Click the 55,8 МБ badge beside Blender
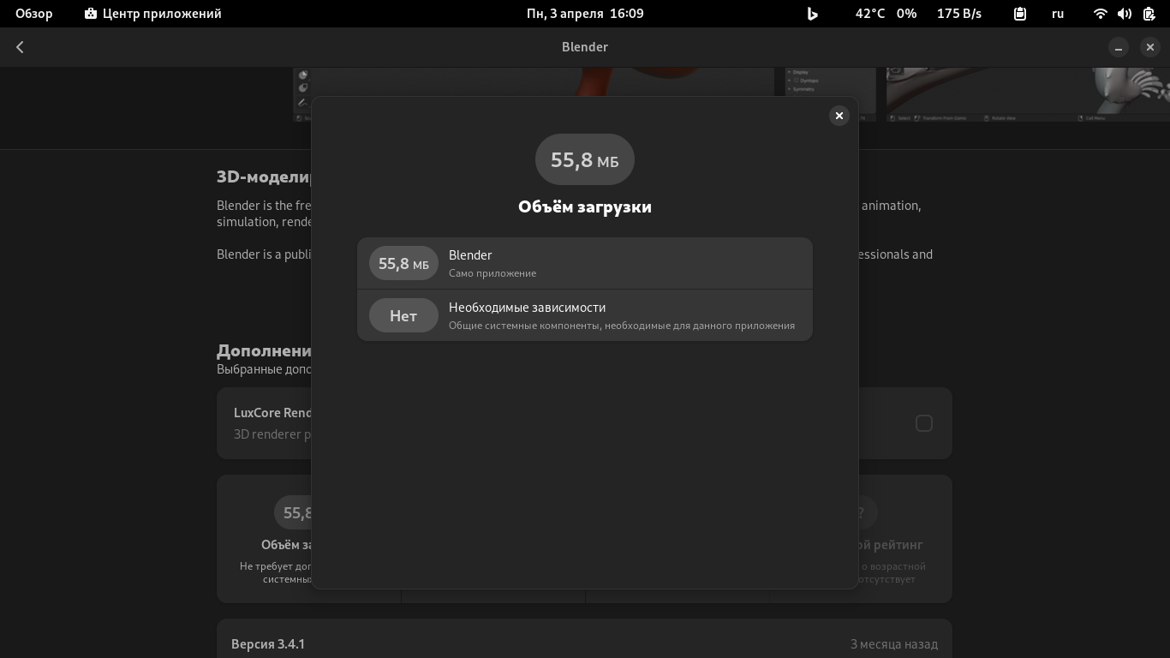Image resolution: width=1170 pixels, height=658 pixels. [403, 263]
